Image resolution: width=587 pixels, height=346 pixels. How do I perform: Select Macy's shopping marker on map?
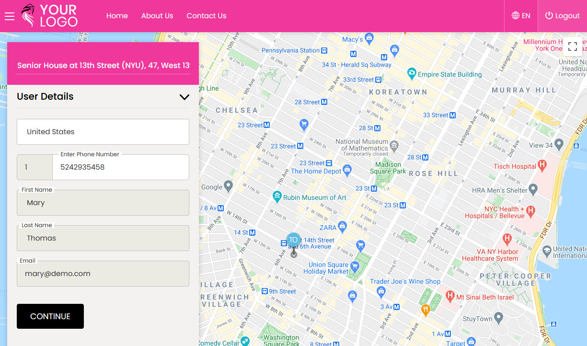[x=369, y=37]
